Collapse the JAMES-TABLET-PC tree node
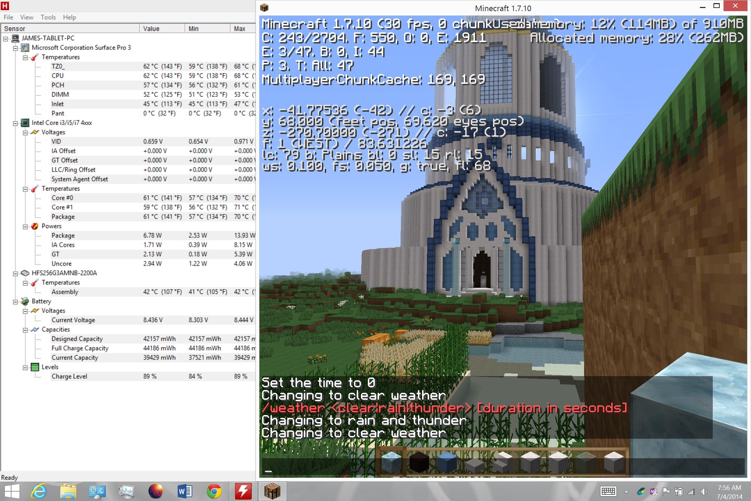Viewport: 751px width, 501px height. point(6,39)
